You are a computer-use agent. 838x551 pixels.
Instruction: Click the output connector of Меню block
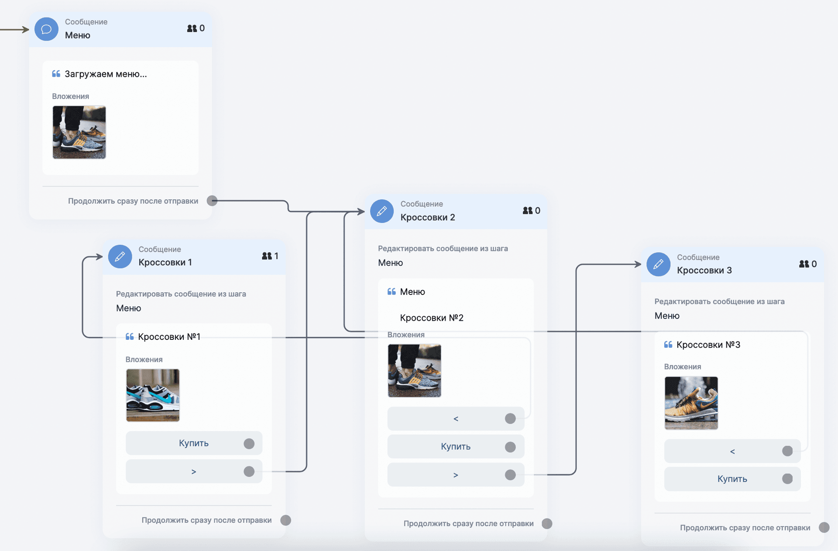pyautogui.click(x=212, y=201)
